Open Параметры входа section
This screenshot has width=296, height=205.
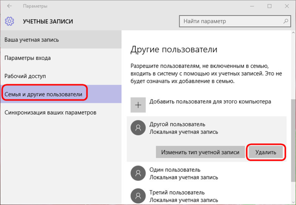[x=61, y=58]
